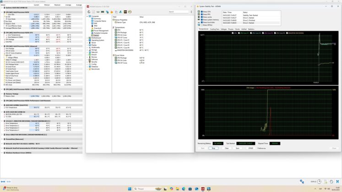Open the red AIDA64 icon in the taskbar
Viewport: 342px width, 192px height.
pos(203,189)
